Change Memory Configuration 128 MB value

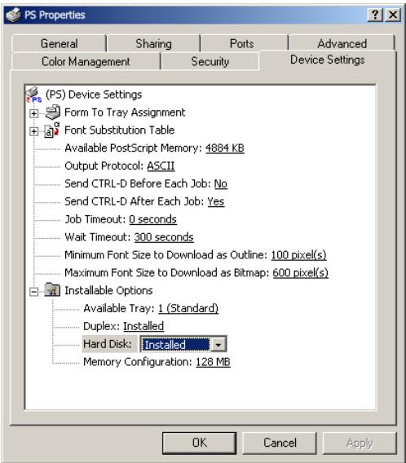pyautogui.click(x=213, y=362)
